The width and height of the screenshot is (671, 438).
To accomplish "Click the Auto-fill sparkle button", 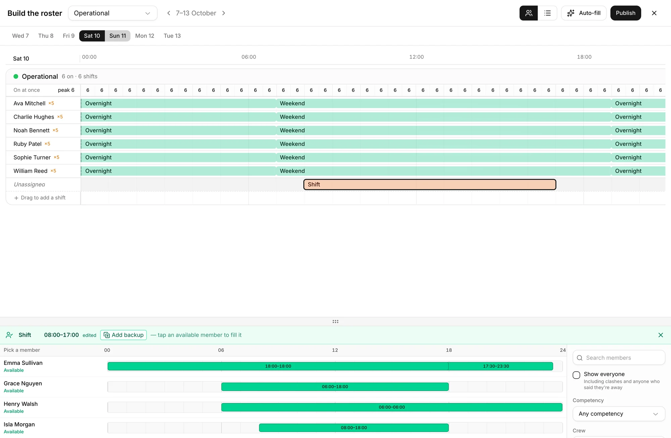I will pos(584,13).
